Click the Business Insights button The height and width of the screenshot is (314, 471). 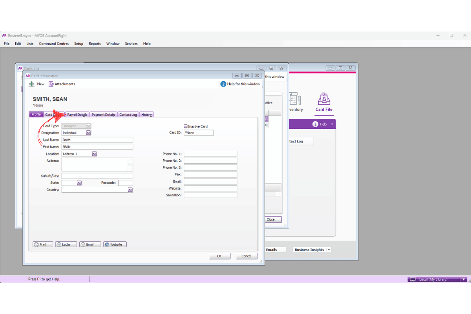pyautogui.click(x=309, y=250)
